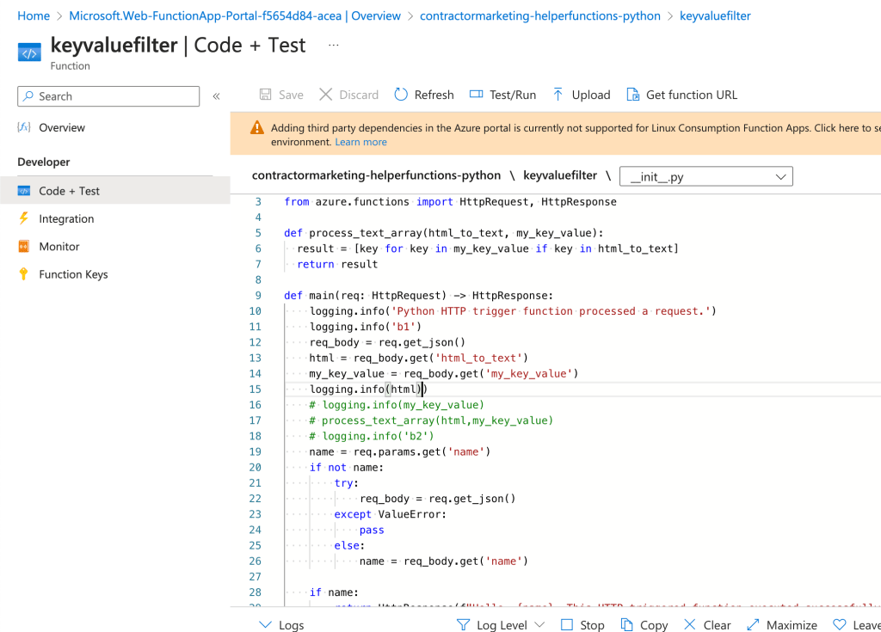Click the 'except ValueError:' code line
Screen dimensions: 881x632
point(390,514)
